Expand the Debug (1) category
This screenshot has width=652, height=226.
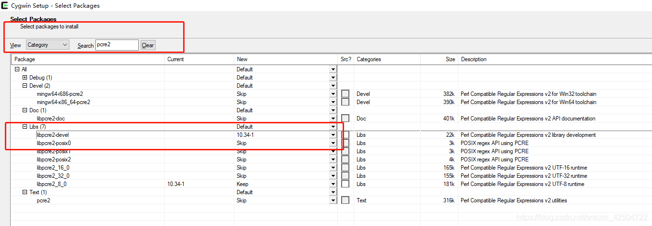25,78
